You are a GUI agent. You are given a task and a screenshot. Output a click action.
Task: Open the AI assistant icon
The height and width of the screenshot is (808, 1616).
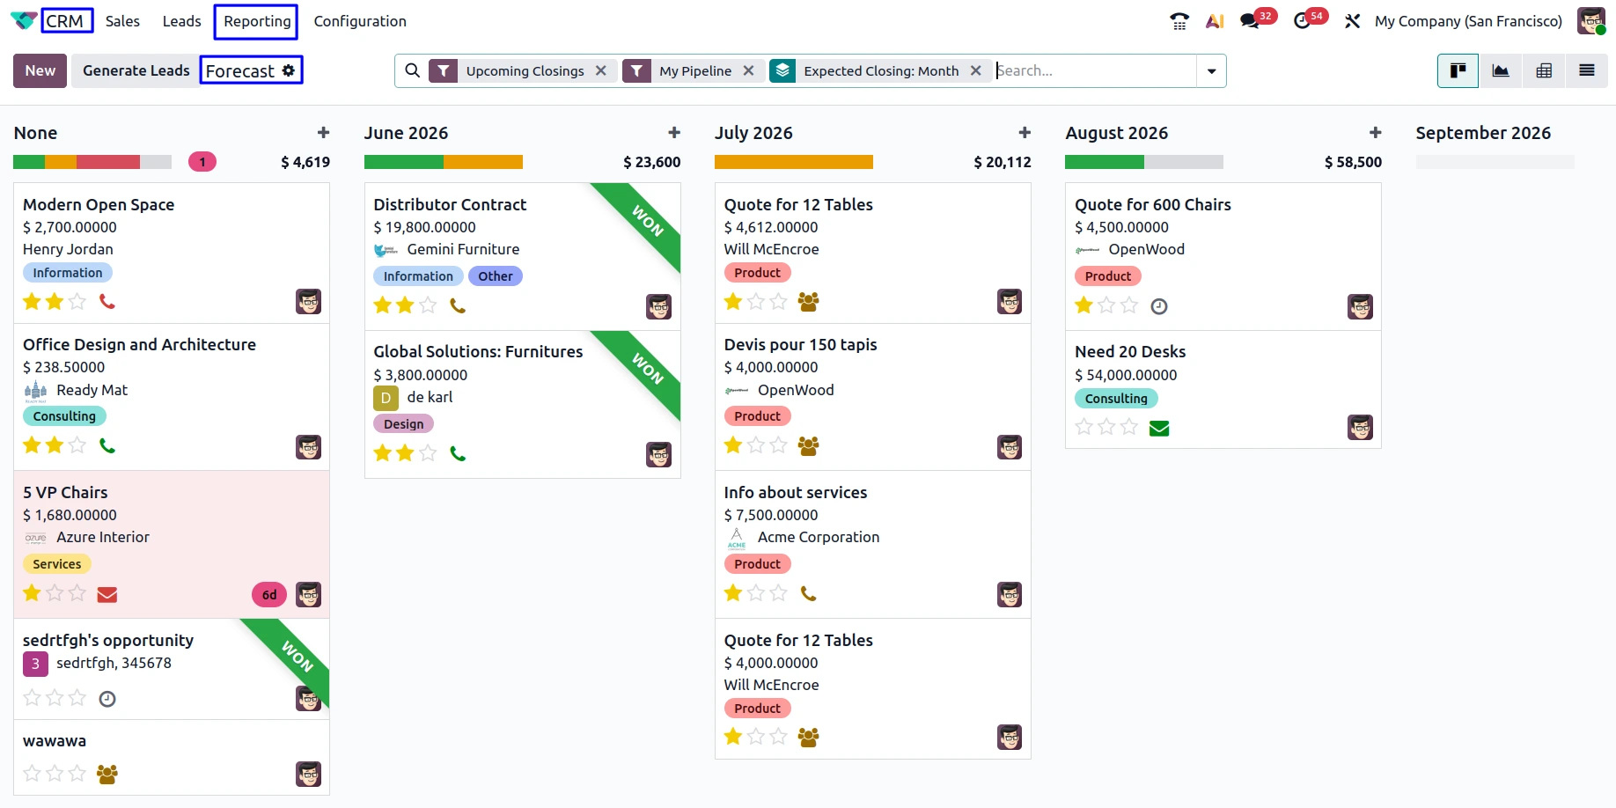(1215, 21)
